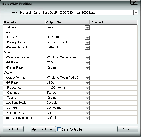The width and height of the screenshot is (141, 137).
Task: Close the Edit WMV Profiles dialog
Action: click(134, 3)
